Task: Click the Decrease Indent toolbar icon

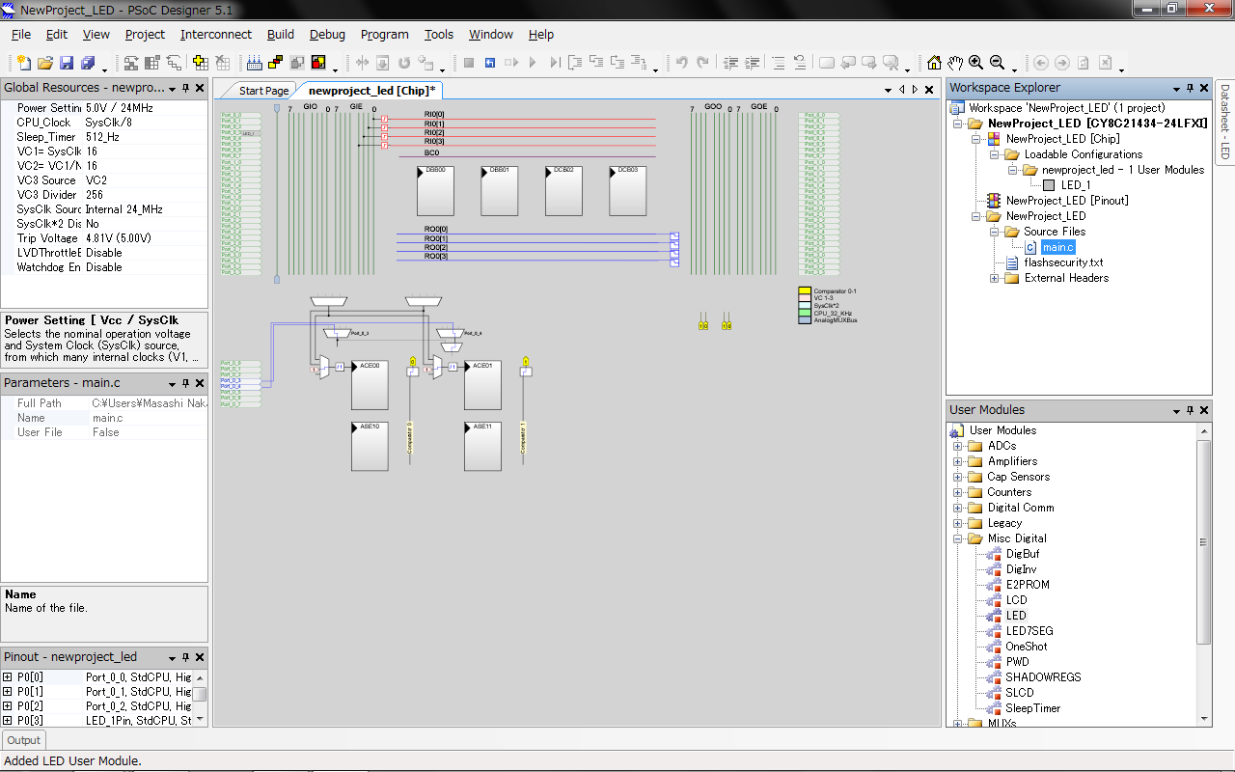Action: [731, 63]
